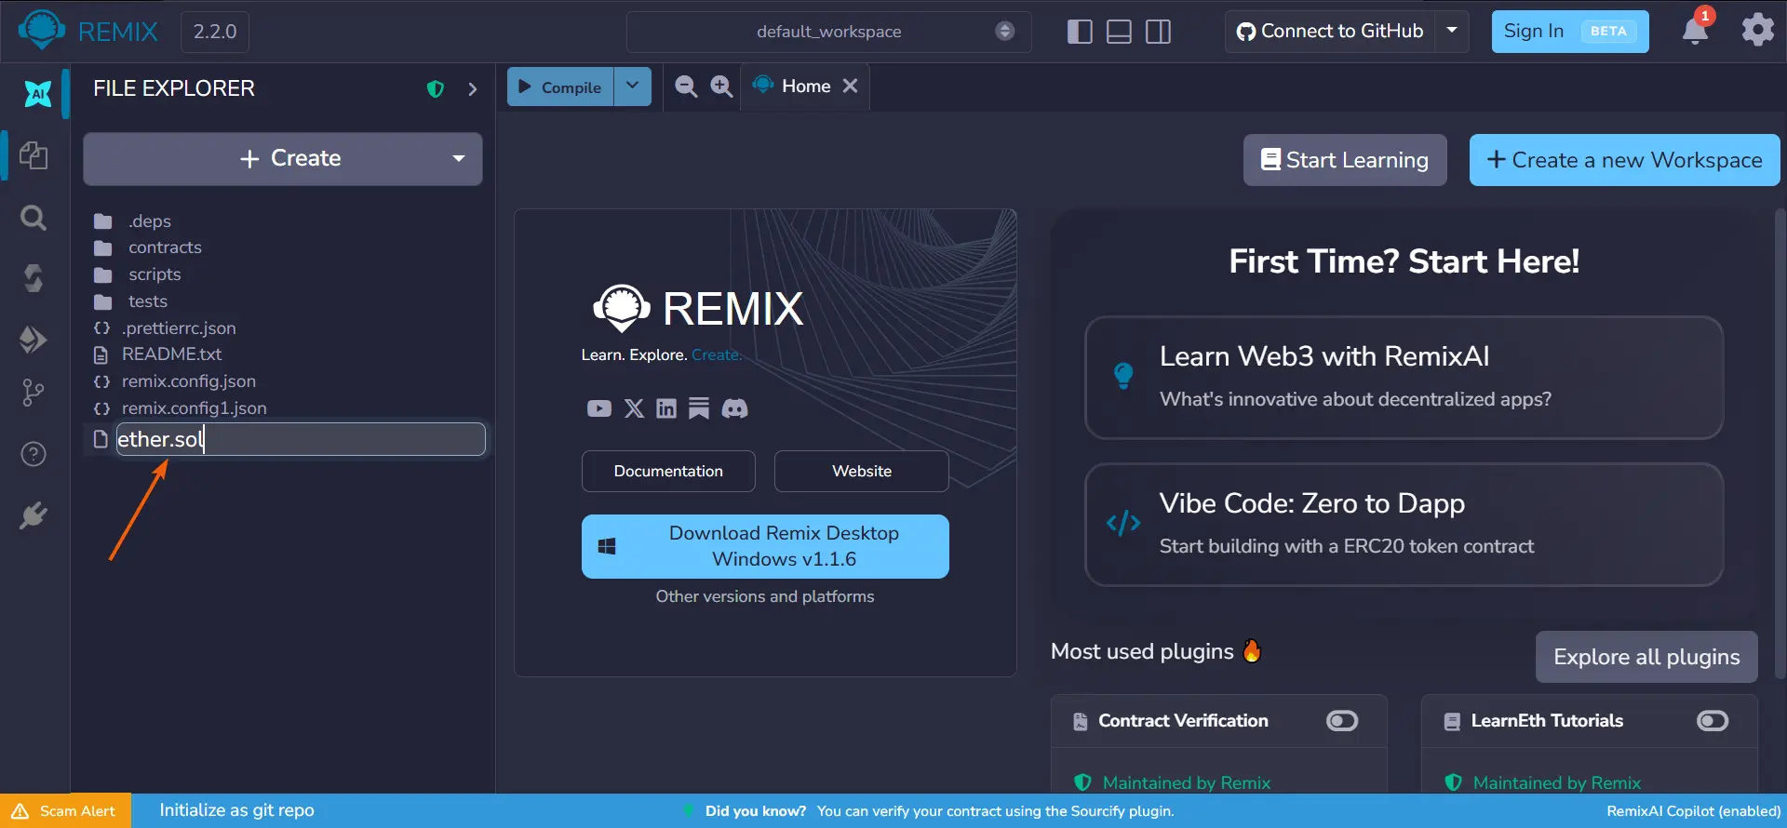
Task: Enable the LearnEth Tutorials plugin toggle
Action: click(1713, 721)
